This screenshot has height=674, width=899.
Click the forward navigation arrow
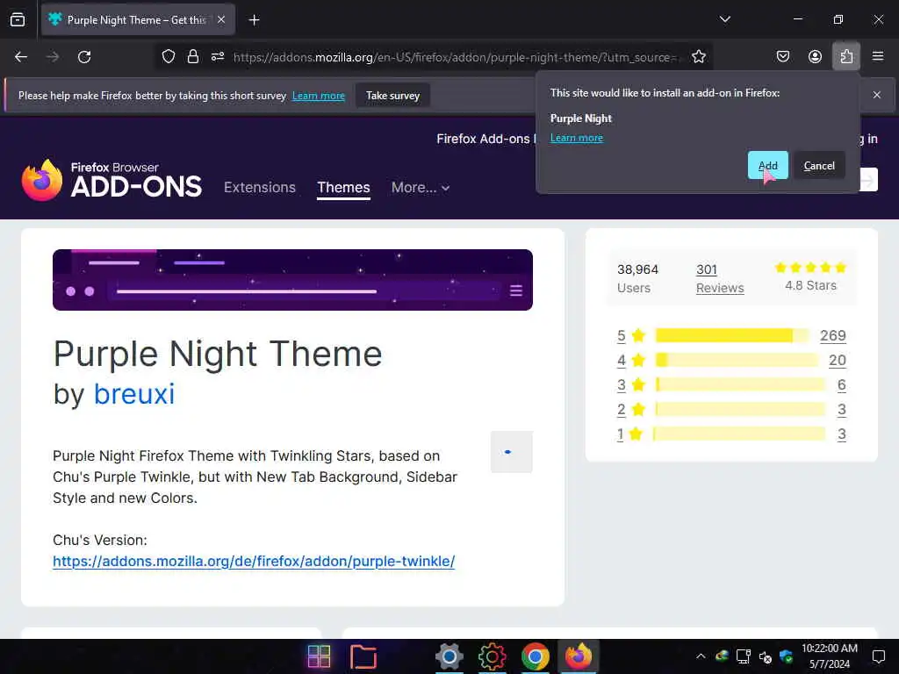[53, 57]
